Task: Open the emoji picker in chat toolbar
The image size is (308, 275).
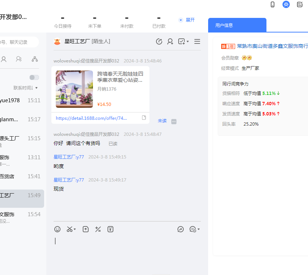Action: tap(57, 229)
